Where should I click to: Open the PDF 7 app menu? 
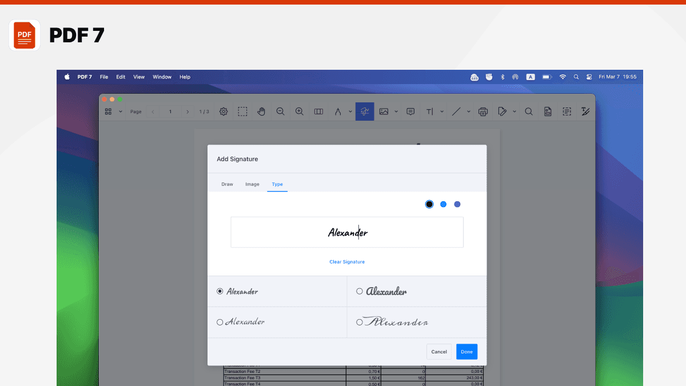(x=85, y=77)
